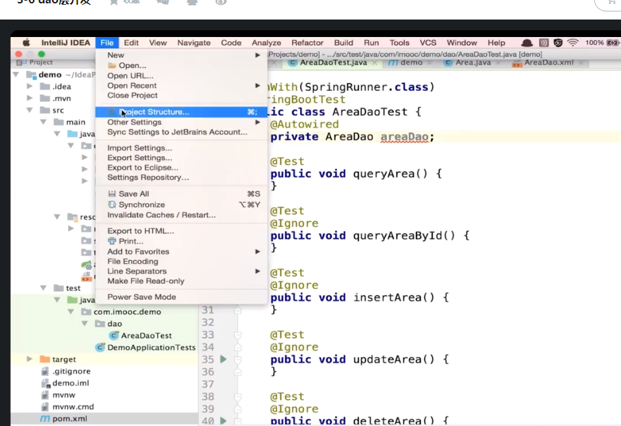Expand the target folder
Screen dimensions: 621x426
tap(29, 359)
